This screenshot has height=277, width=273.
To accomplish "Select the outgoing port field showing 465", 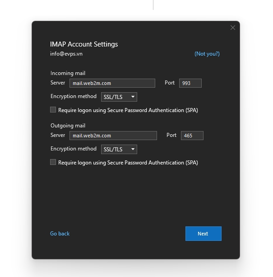I will point(192,136).
